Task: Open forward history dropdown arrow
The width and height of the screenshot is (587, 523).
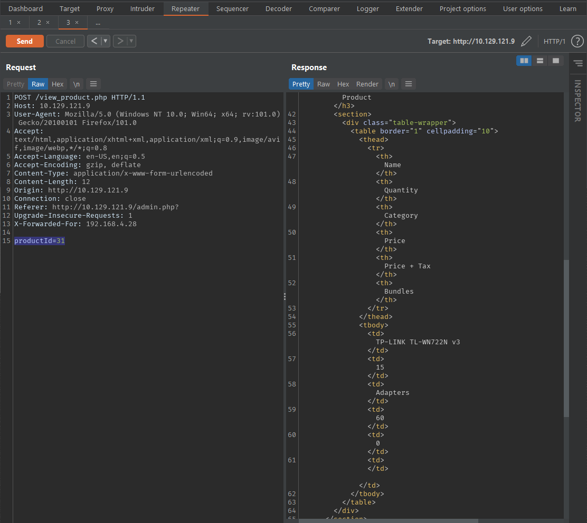Action: coord(131,41)
